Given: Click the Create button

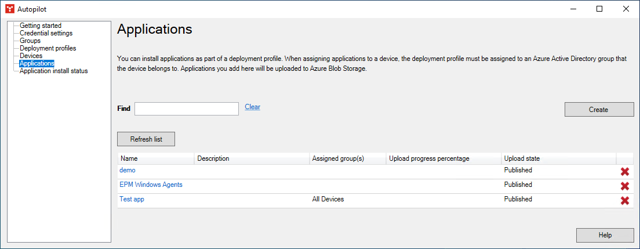Looking at the screenshot, I should pyautogui.click(x=598, y=110).
